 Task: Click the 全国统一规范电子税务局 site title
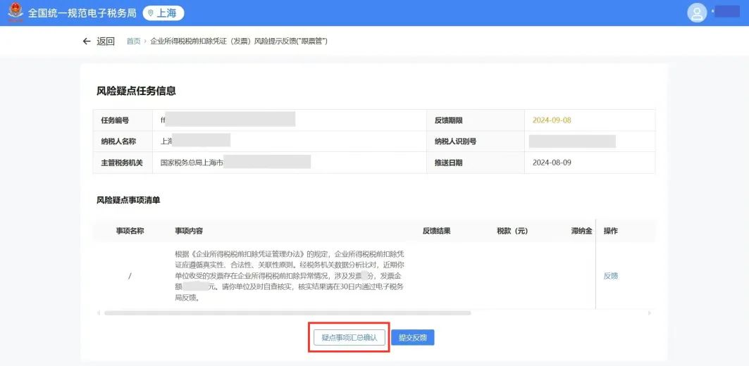[81, 13]
